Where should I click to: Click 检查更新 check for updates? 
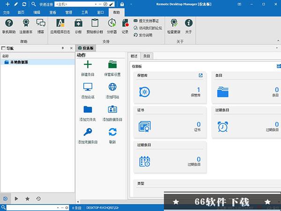point(174,26)
